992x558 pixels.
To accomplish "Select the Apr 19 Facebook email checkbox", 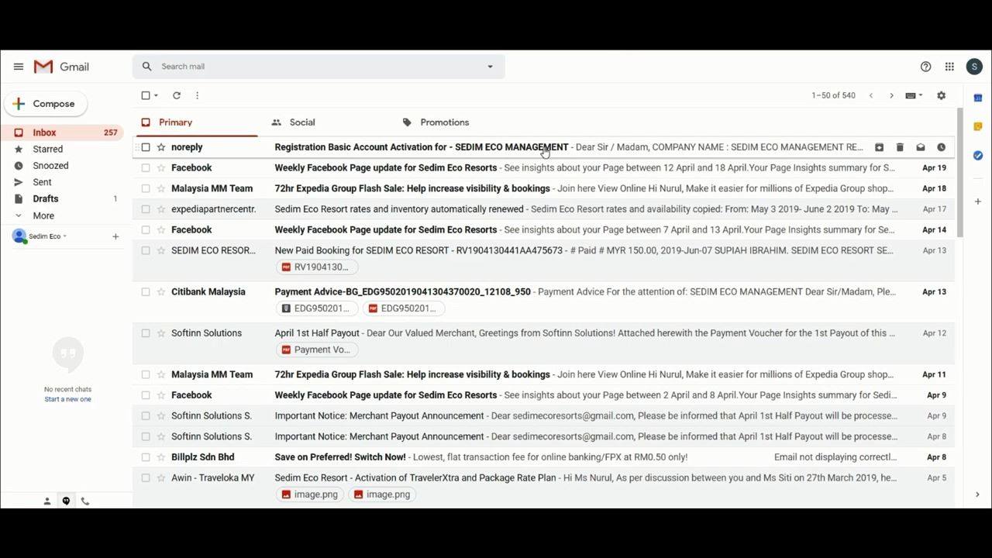I will [x=146, y=168].
